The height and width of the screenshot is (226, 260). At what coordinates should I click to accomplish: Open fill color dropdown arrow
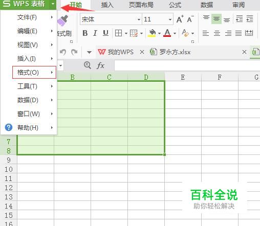pos(159,33)
